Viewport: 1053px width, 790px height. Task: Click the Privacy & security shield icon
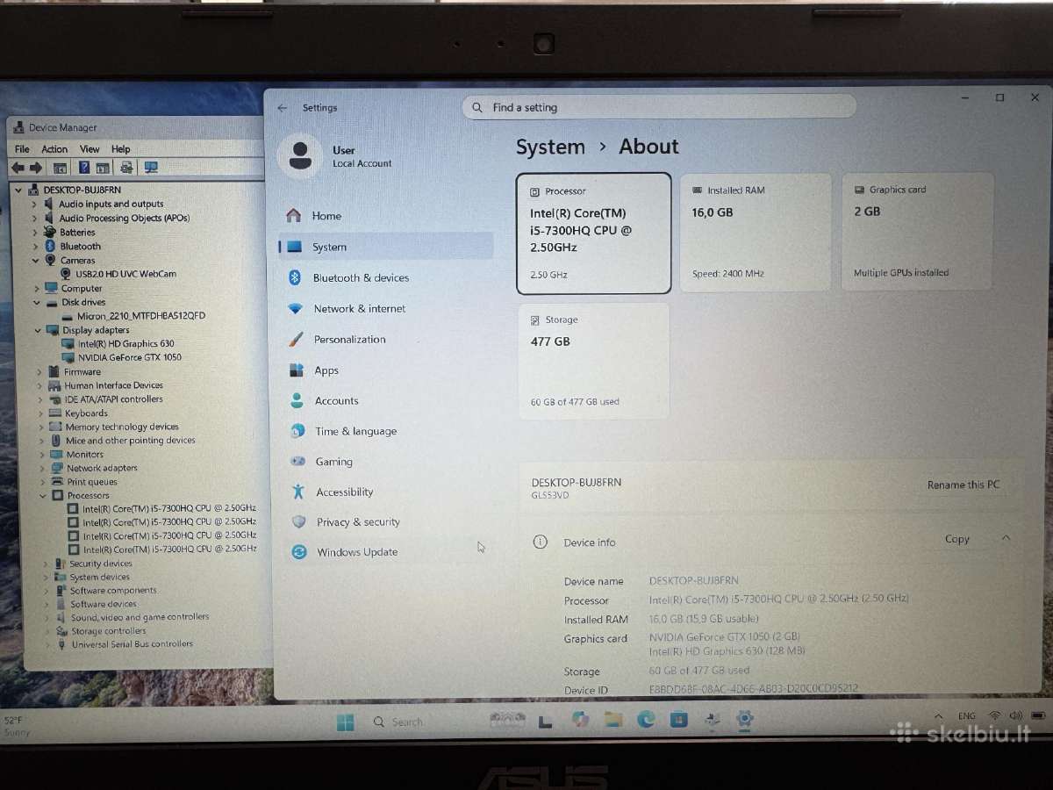(x=299, y=521)
